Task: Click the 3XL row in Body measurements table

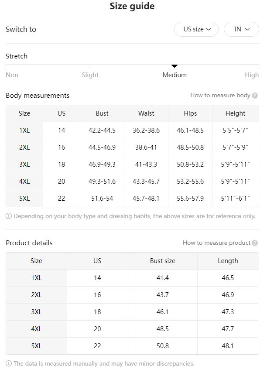Action: coord(132,164)
